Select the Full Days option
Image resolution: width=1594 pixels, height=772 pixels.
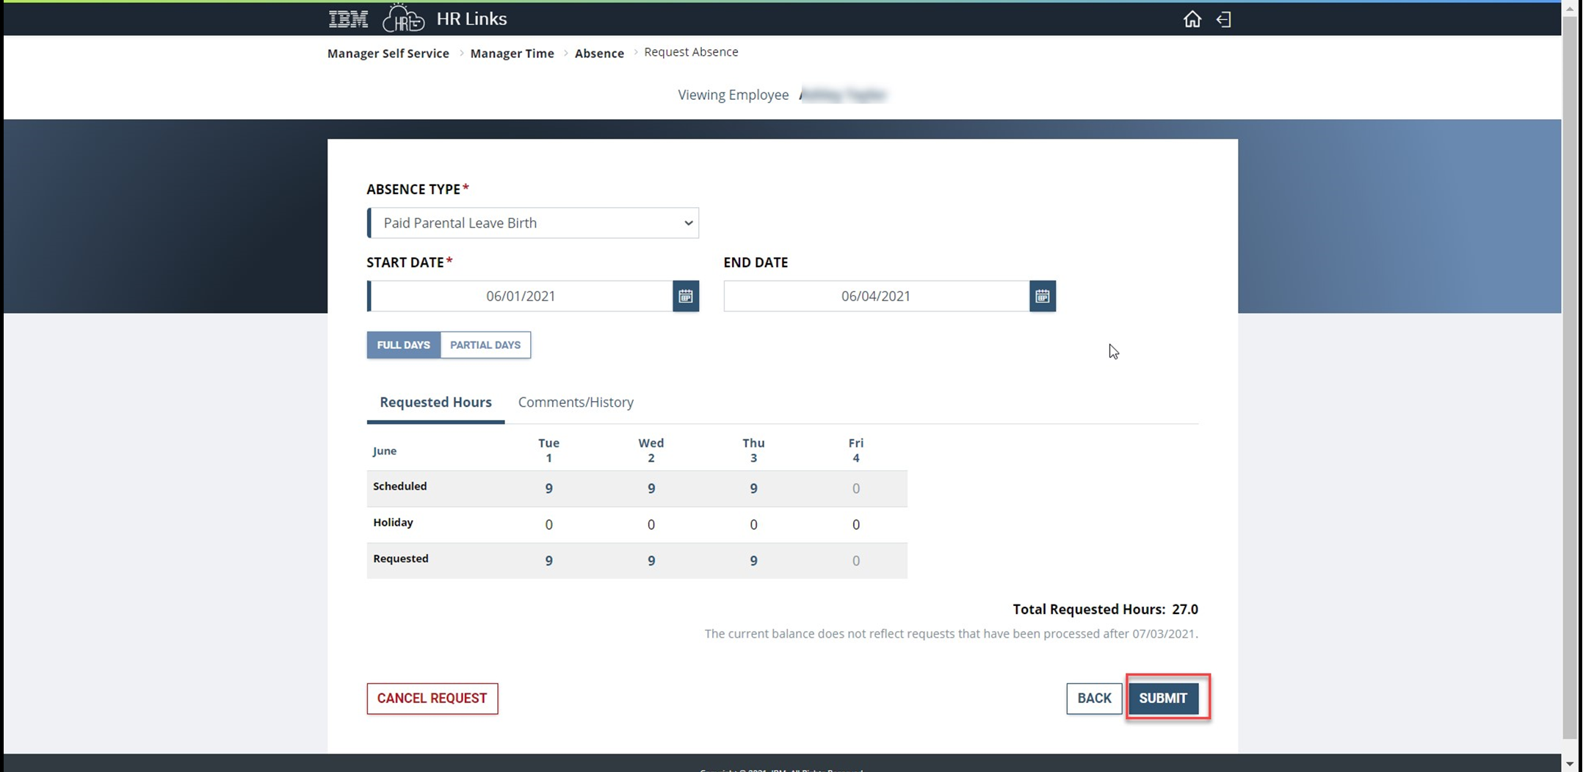[x=403, y=344]
